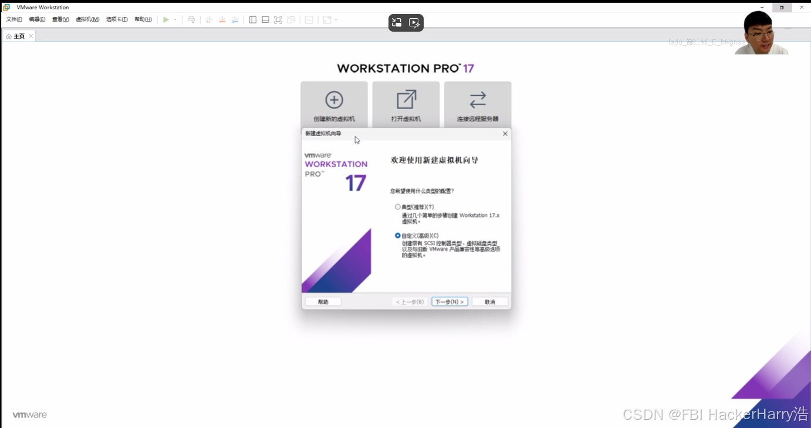
Task: Click the Unity mode icon
Action: pos(291,19)
